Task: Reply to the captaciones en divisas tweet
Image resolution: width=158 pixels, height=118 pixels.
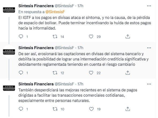Action: pyautogui.click(x=21, y=73)
